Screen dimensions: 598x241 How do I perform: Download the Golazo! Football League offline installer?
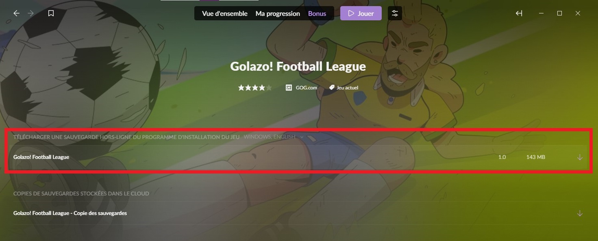[580, 157]
